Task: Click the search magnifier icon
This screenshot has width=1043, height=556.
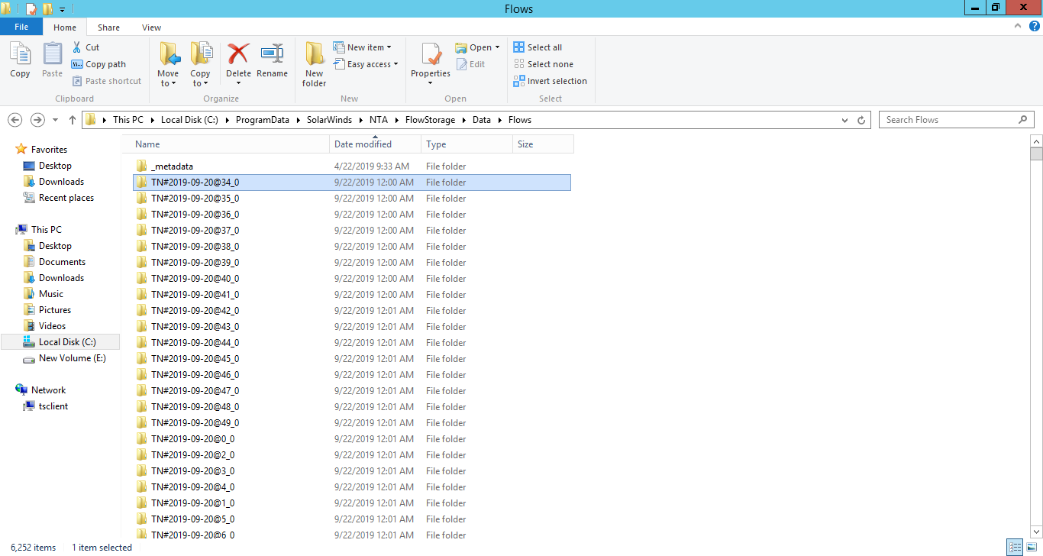Action: pos(1023,120)
